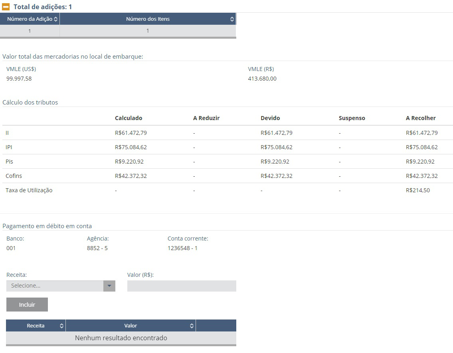Click sort arrows in bottom Valor header
This screenshot has height=353, width=453.
coord(192,326)
